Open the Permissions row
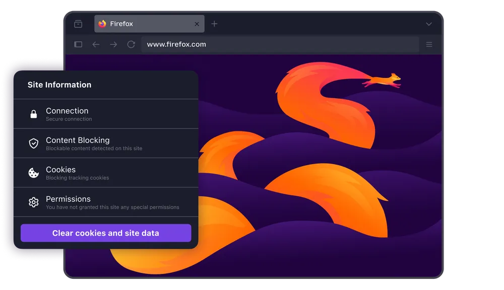This screenshot has height=290, width=504. 106,202
